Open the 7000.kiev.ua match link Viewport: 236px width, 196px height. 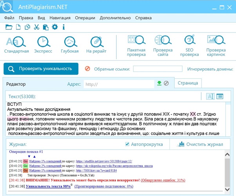(x=96, y=171)
